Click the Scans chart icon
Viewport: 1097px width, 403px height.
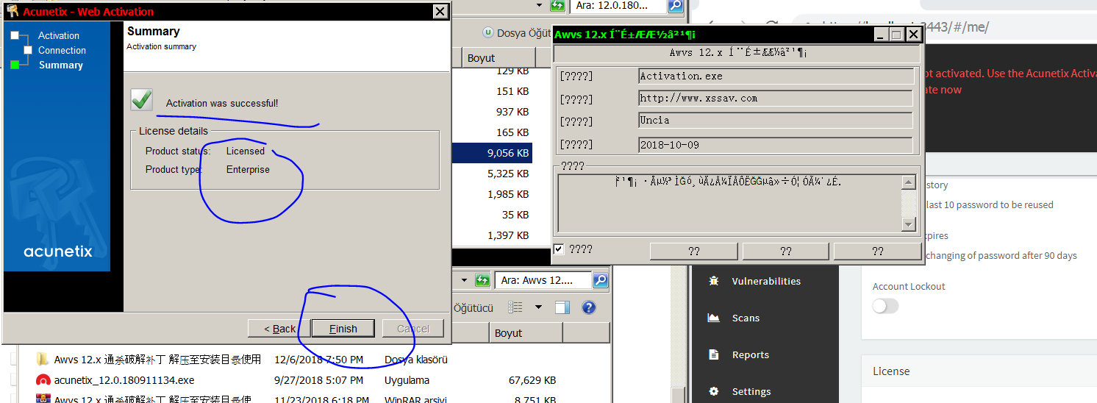click(713, 318)
